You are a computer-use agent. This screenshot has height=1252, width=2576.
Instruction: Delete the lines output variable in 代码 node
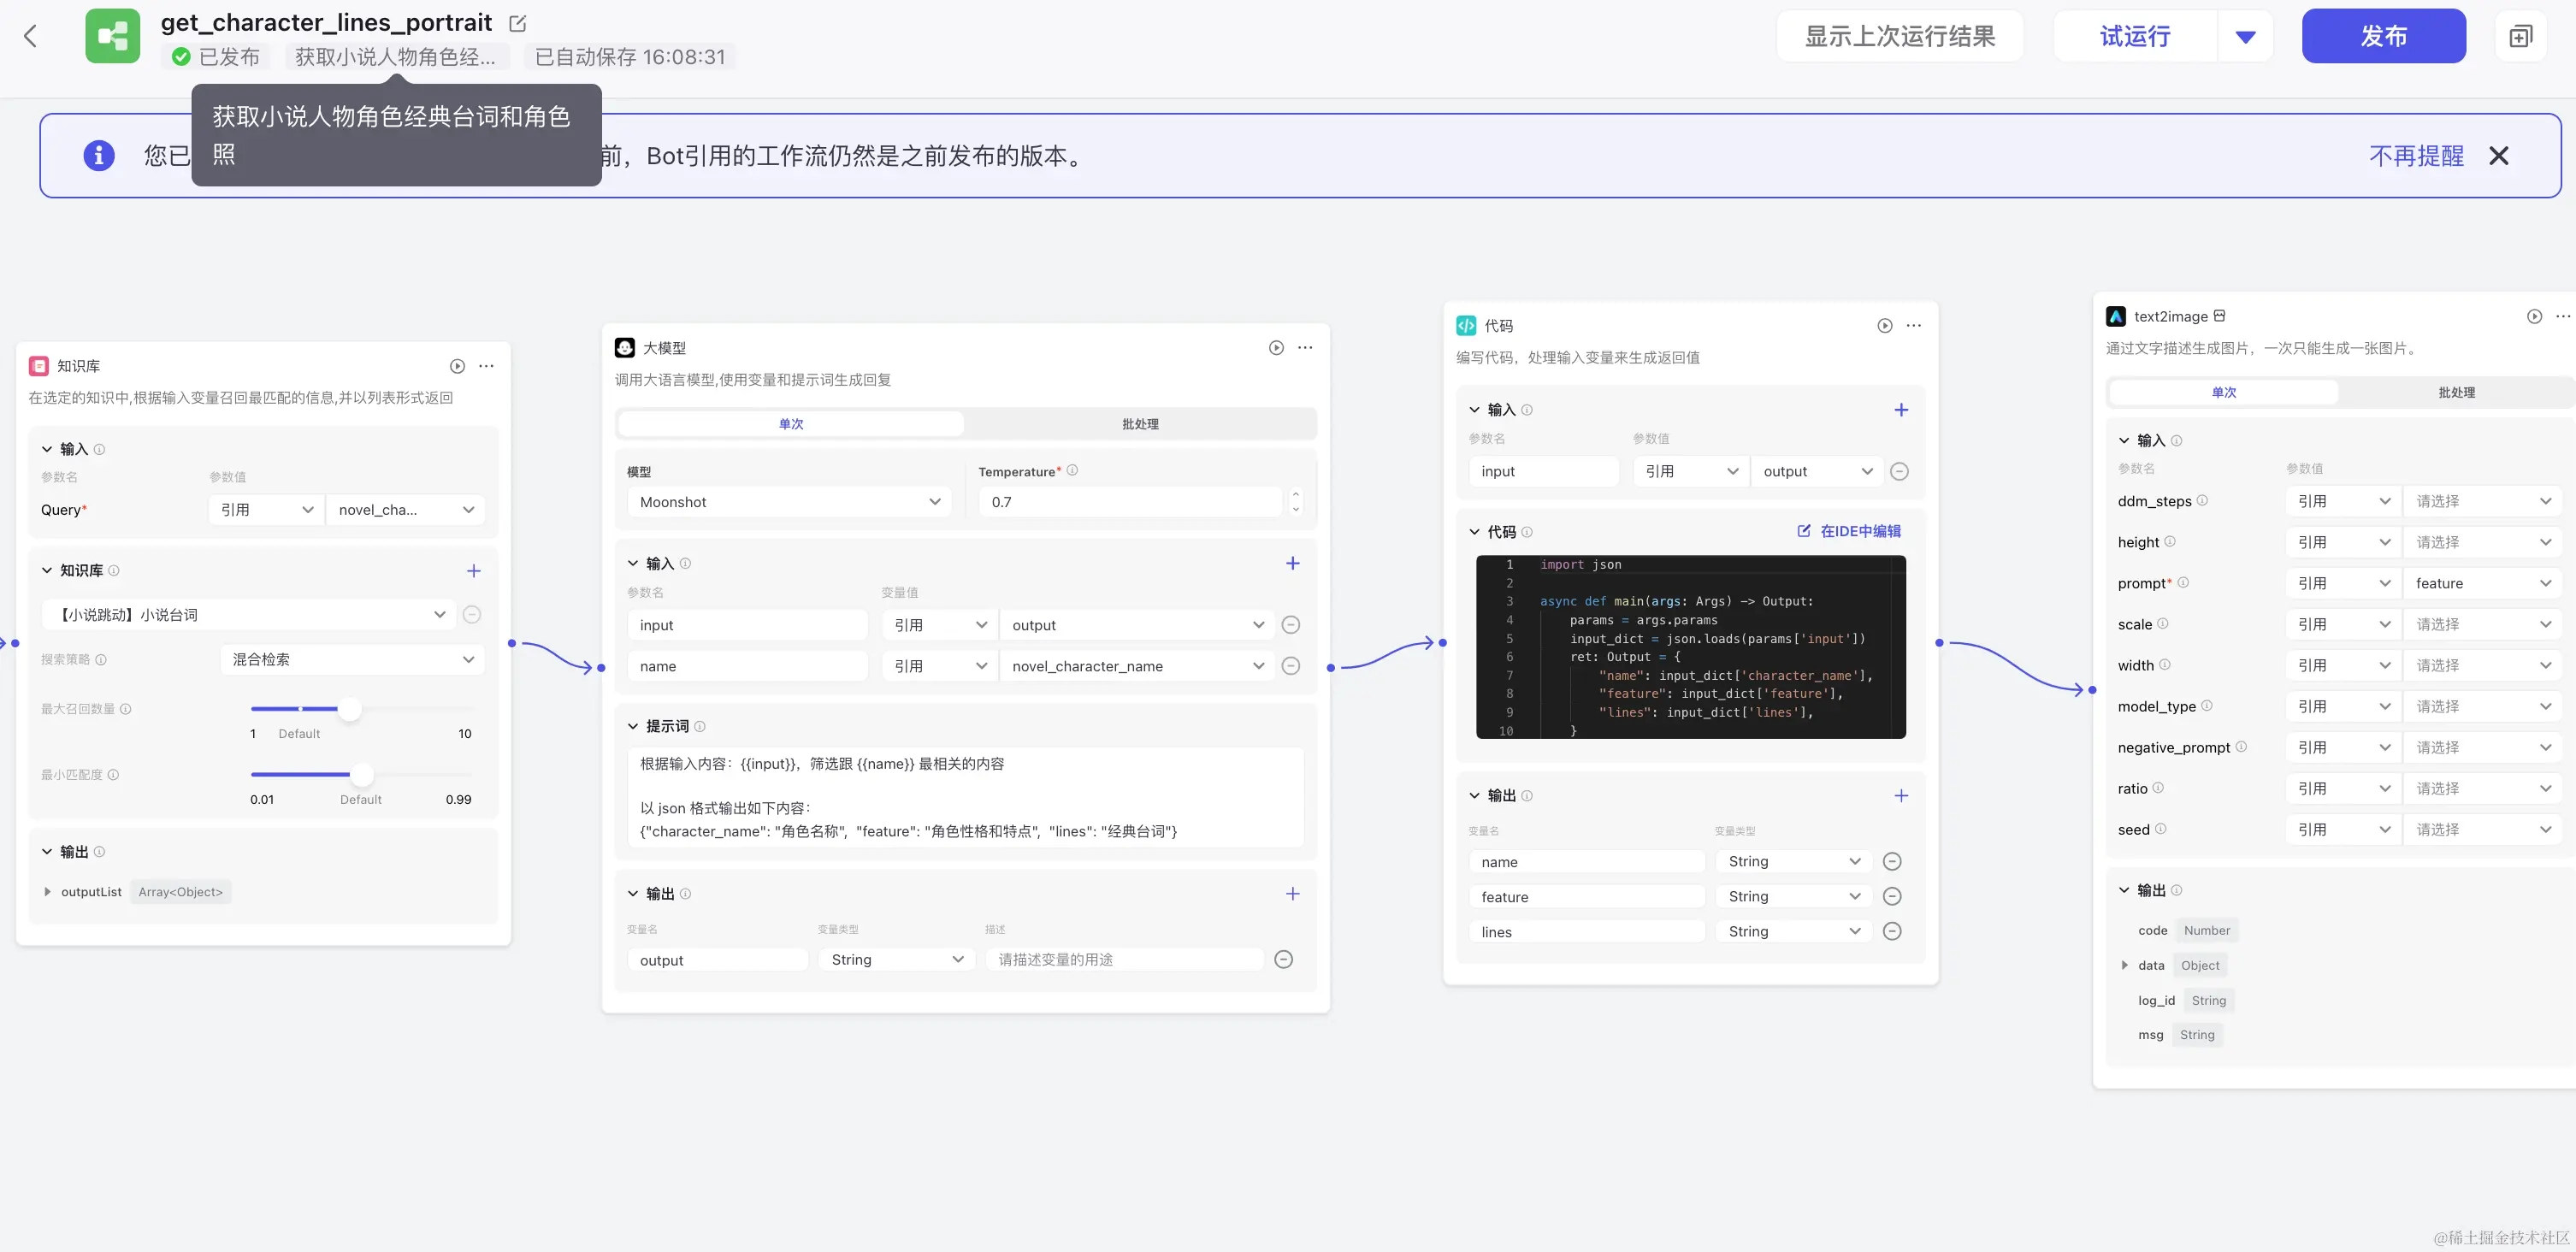(x=1891, y=931)
